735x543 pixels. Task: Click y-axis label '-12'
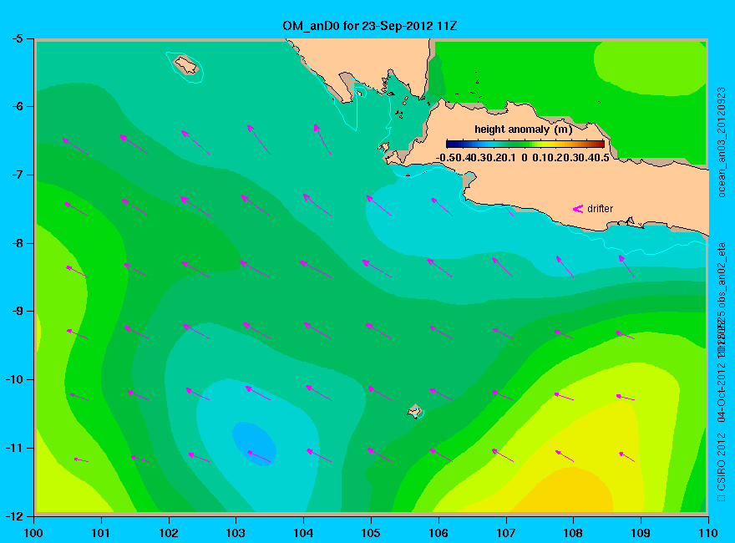(13, 516)
